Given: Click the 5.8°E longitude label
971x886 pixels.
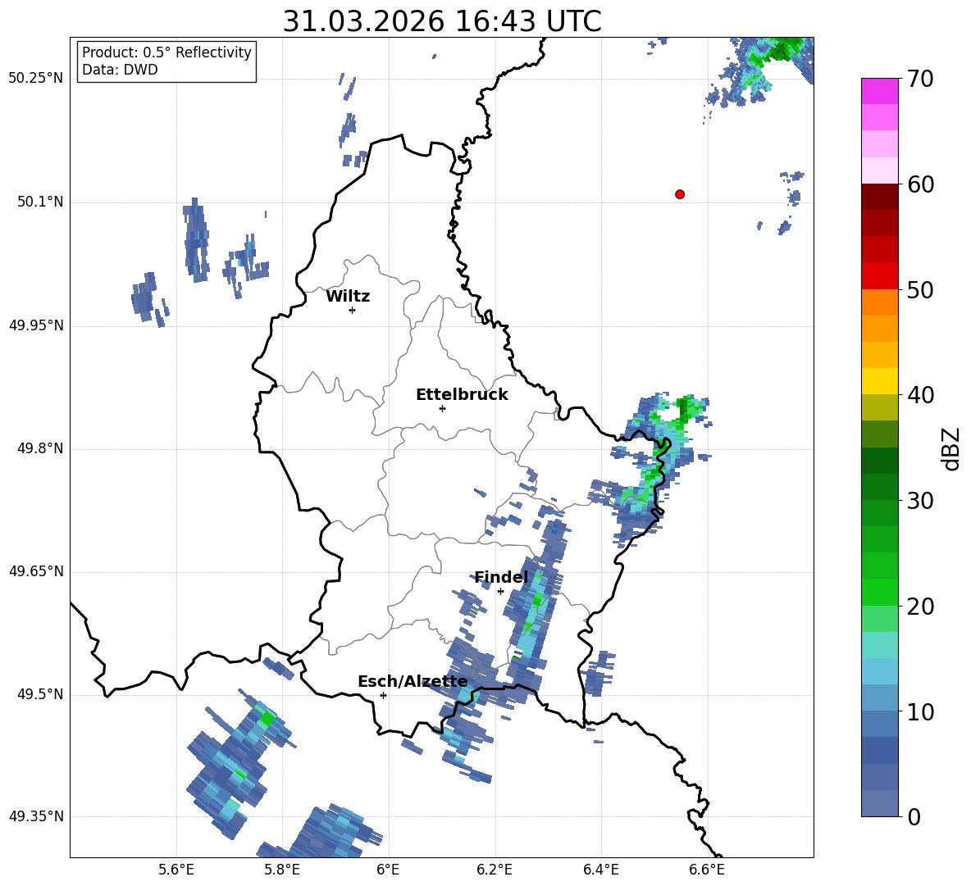Looking at the screenshot, I should 282,870.
